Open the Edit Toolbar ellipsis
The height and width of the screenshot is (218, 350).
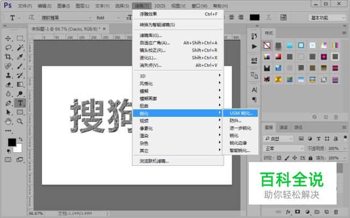(x=8, y=131)
